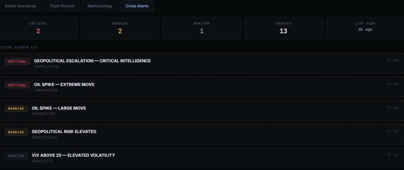Open the Monitor count stat card
Screen dimensions: 404x170
202,28
